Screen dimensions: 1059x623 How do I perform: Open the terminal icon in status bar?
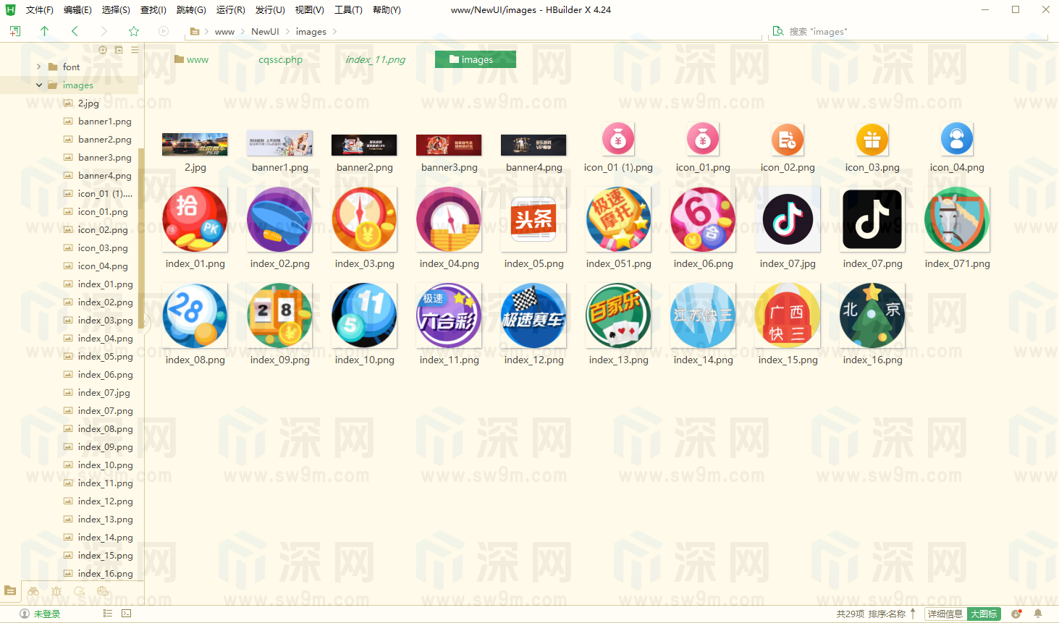(127, 614)
